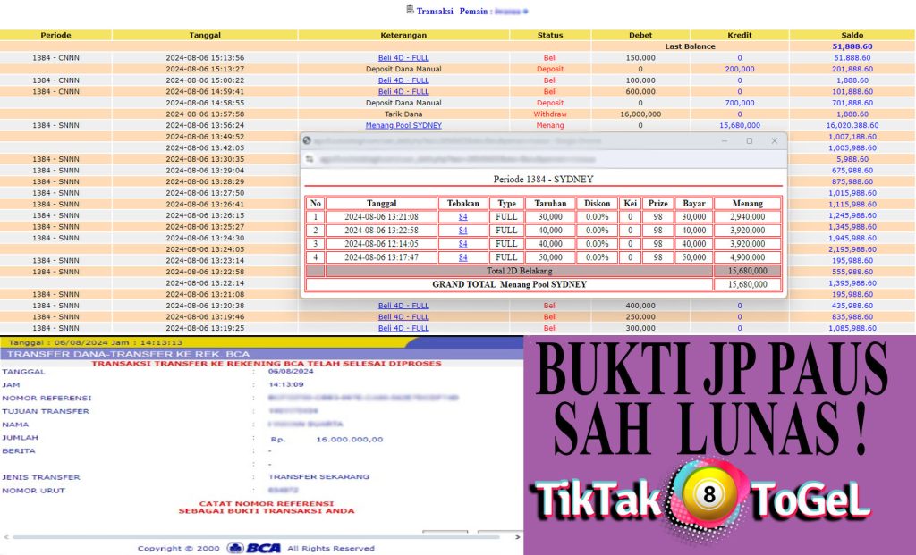Open Beli 4D - FULL link at 15:00:22
Viewport: 916px width, 555px height.
(403, 80)
